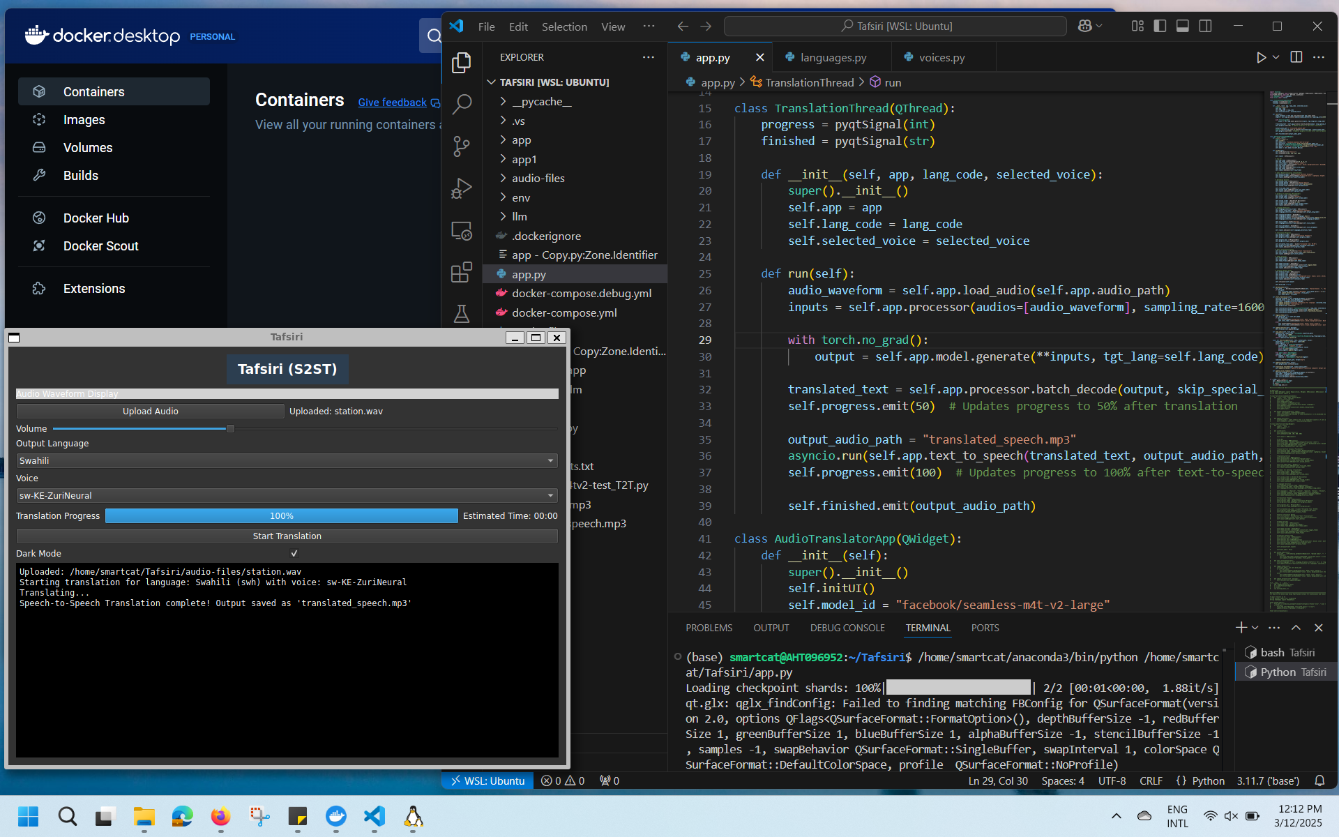Click Python language mode in status bar
This screenshot has height=837, width=1339.
[1208, 781]
